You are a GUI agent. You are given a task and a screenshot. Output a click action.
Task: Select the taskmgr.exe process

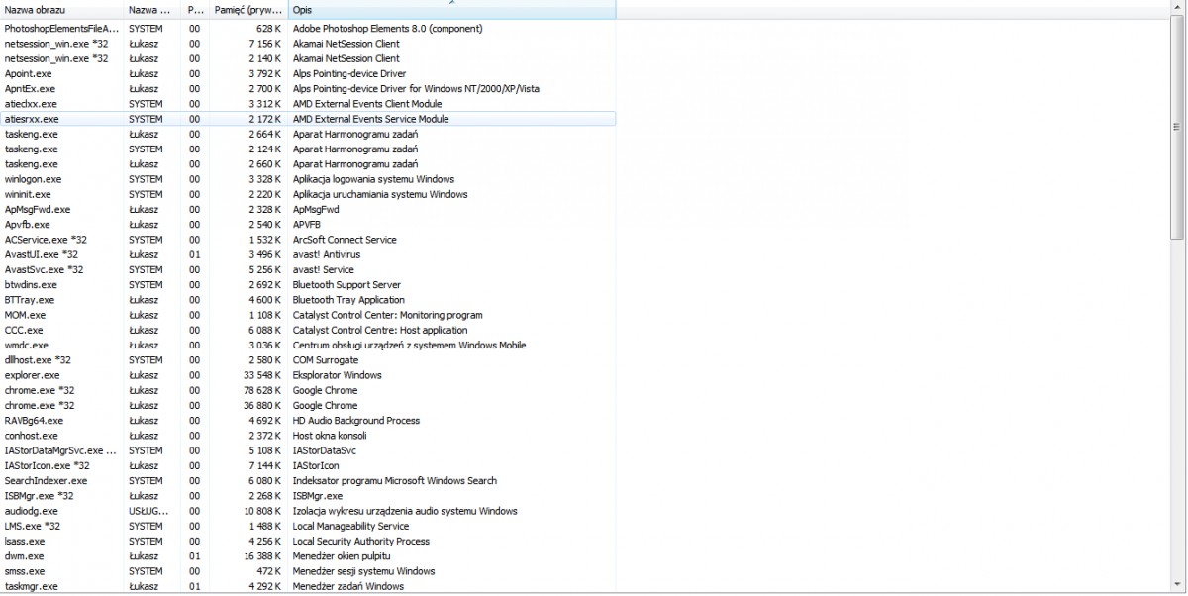pyautogui.click(x=308, y=586)
